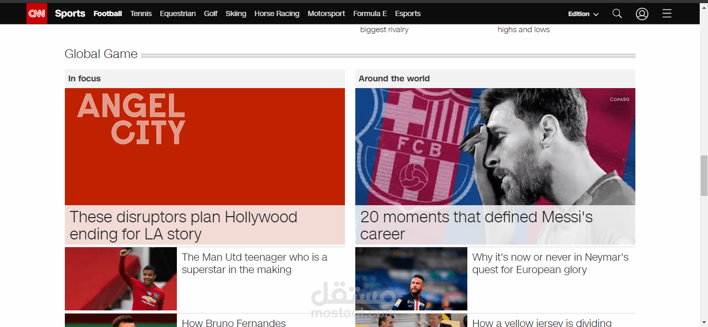Click the 'In focus' label
Viewport: 708px width, 327px height.
click(x=85, y=79)
